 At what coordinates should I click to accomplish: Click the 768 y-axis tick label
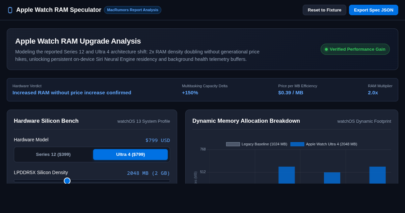[203, 149]
